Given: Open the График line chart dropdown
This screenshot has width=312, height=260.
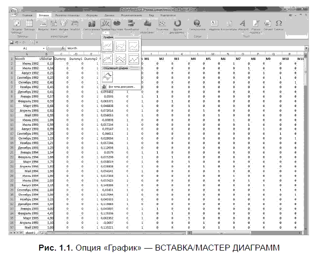Looking at the screenshot, I should pos(105,26).
